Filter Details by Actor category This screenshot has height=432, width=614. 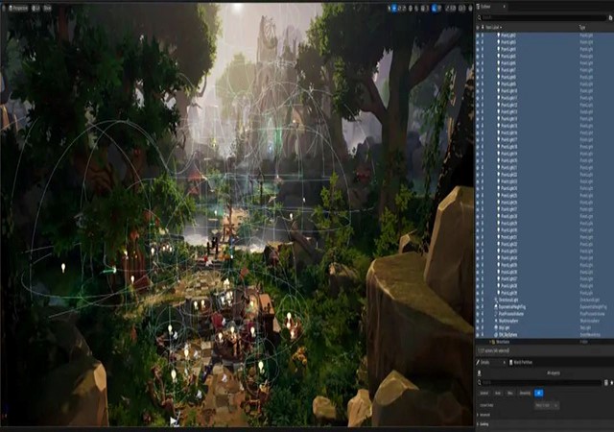pos(497,394)
